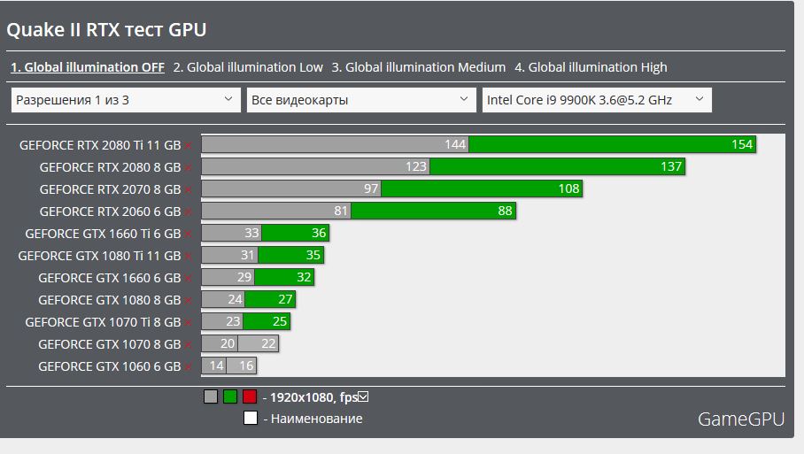This screenshot has width=804, height=454.
Task: Remove GEFORCE GTX 1660 6 GB via red x
Action: point(189,279)
